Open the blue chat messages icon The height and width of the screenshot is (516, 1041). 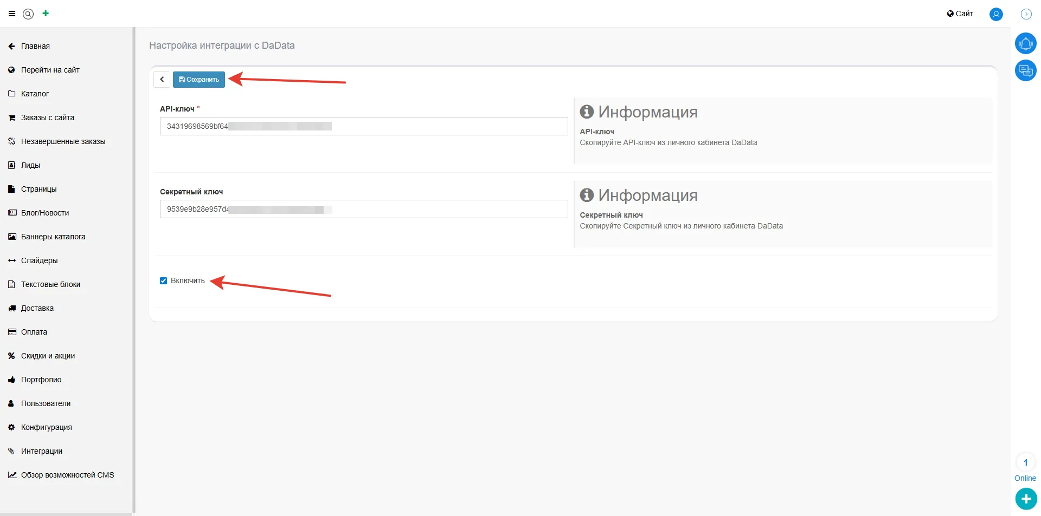pyautogui.click(x=1025, y=70)
